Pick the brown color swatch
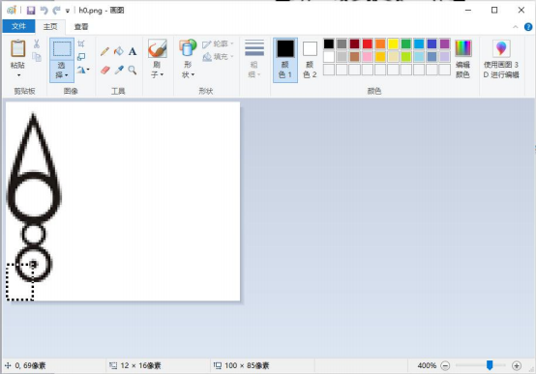 pos(354,57)
